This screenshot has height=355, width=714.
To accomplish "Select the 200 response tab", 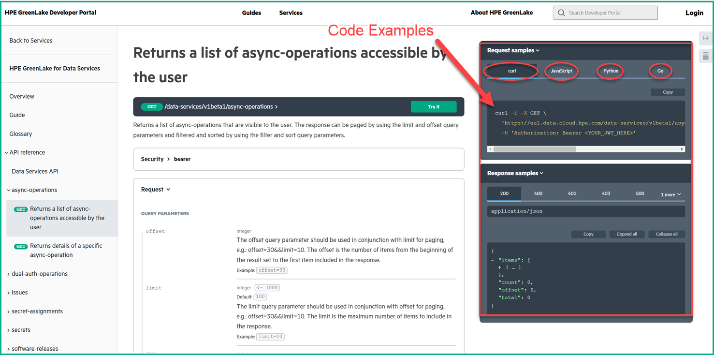I will (504, 193).
